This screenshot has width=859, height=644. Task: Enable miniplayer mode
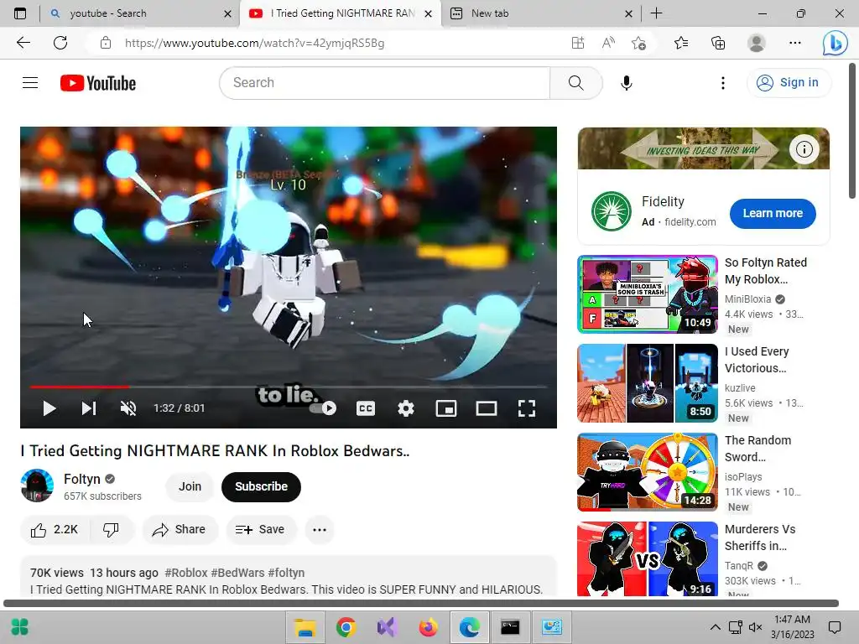tap(446, 408)
